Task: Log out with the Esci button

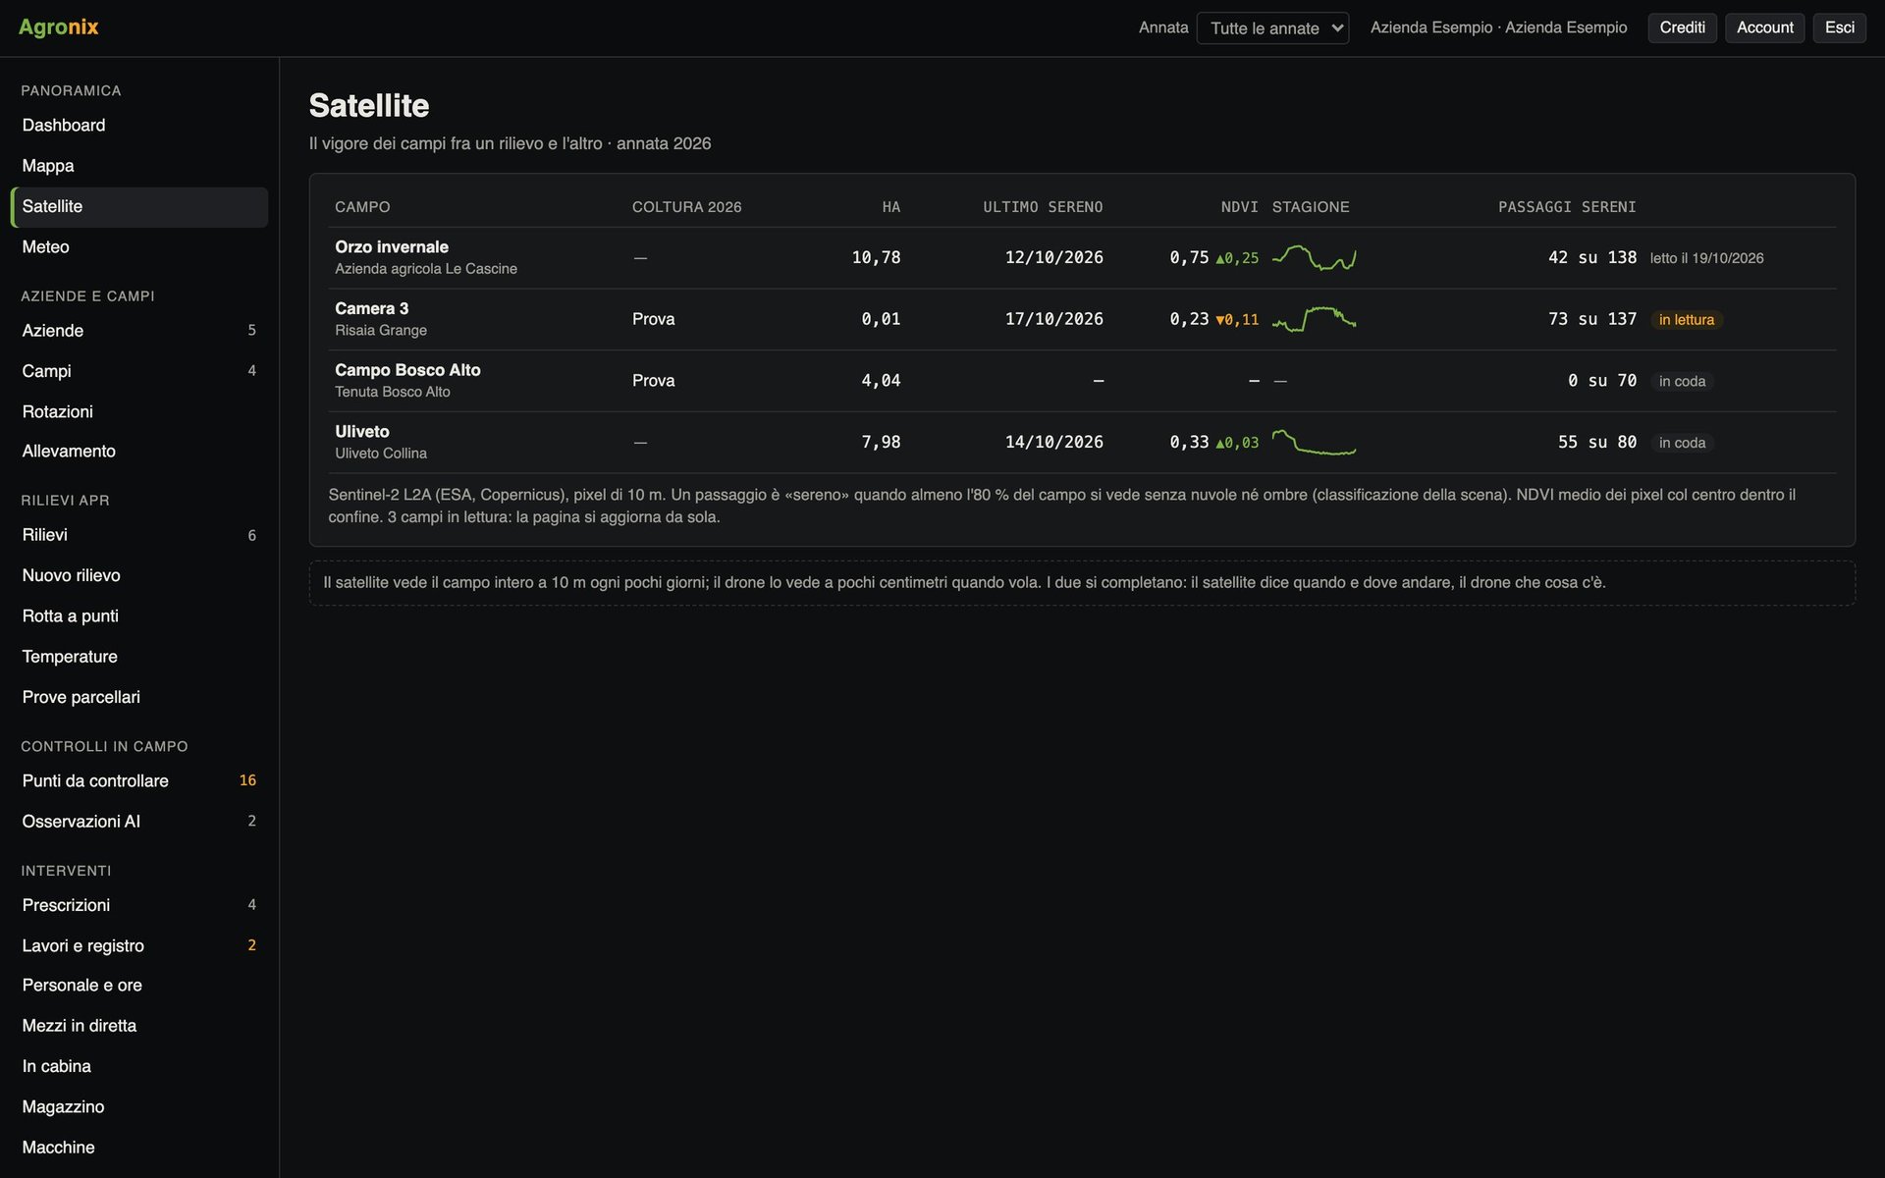Action: [x=1839, y=27]
